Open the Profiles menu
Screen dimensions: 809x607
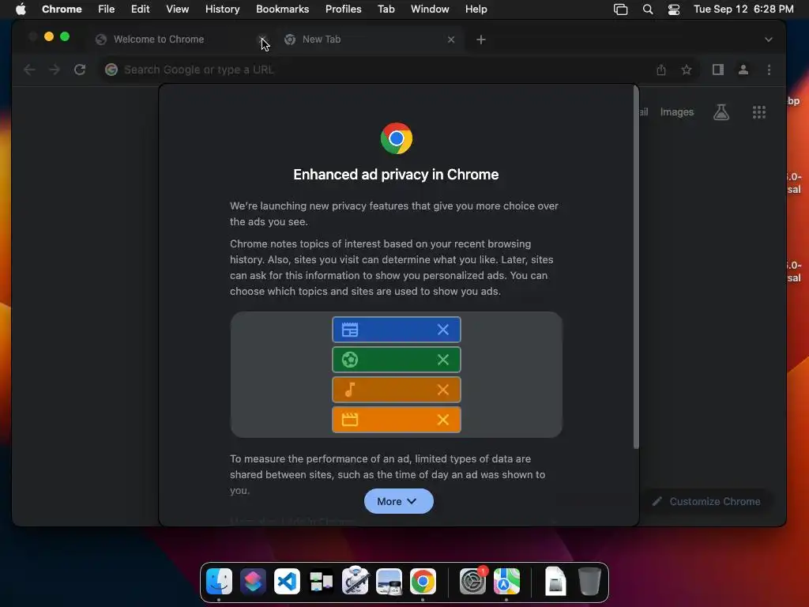[x=343, y=9]
